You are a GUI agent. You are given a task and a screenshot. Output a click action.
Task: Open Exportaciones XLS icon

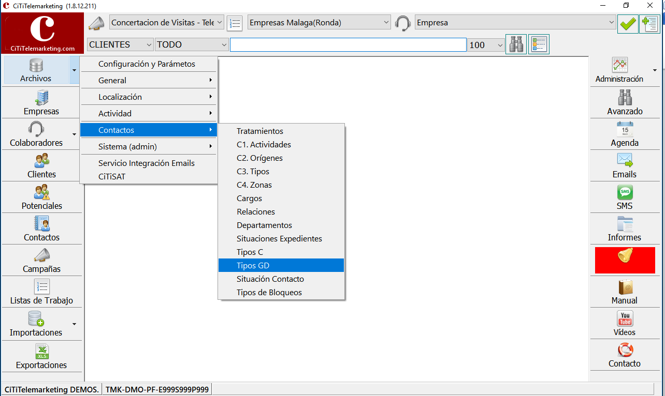(x=41, y=351)
